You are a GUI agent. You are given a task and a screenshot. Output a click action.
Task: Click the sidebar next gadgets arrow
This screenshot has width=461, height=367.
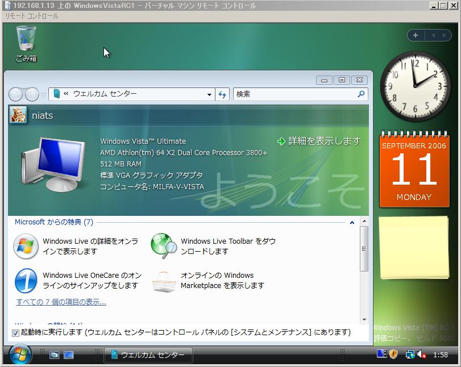(445, 35)
